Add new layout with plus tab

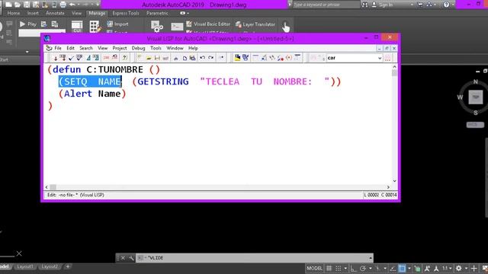click(x=68, y=266)
